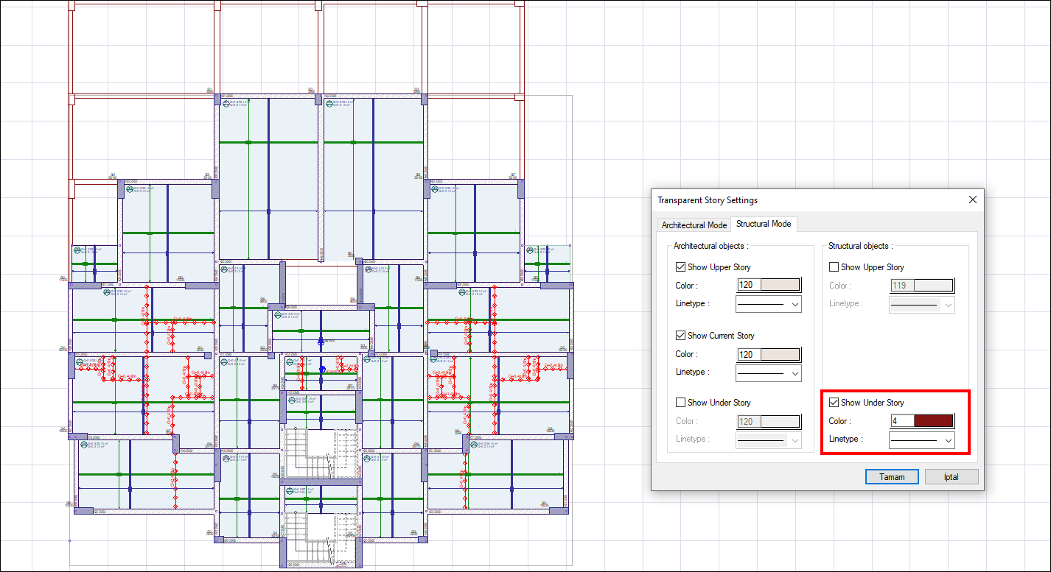Screen dimensions: 1051x572
Task: Focus the Current Story color number field
Action: (x=748, y=354)
